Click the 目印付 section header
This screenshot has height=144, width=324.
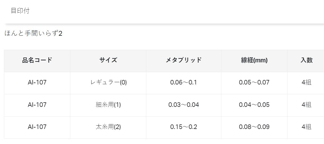(x=20, y=11)
